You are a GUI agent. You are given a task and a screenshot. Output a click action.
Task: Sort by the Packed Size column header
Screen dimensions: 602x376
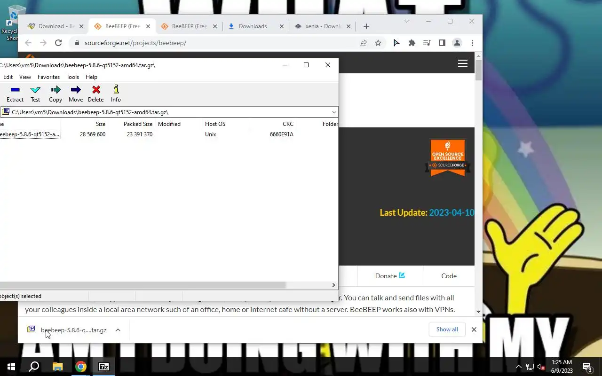tap(131, 124)
